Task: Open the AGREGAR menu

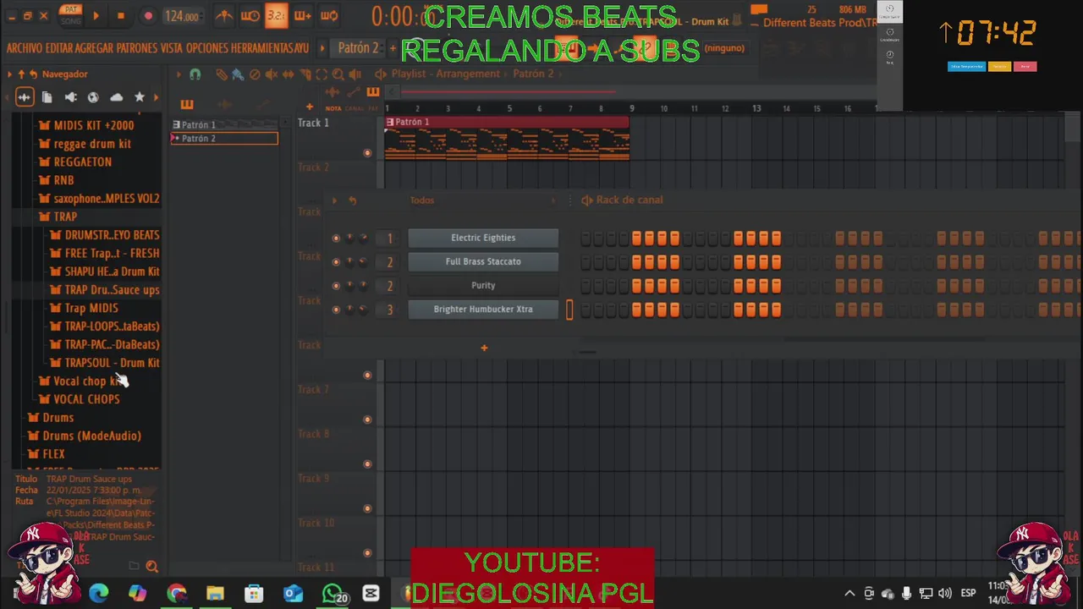Action: [95, 48]
